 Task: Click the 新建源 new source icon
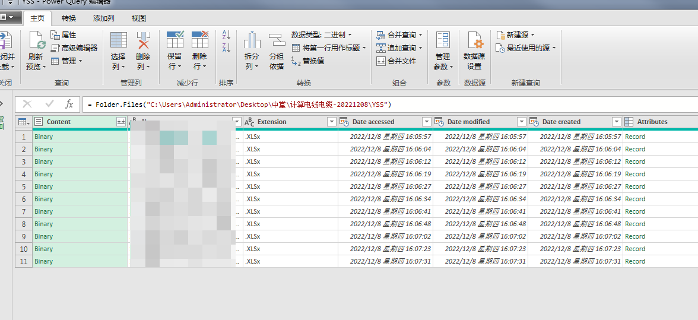[500, 34]
